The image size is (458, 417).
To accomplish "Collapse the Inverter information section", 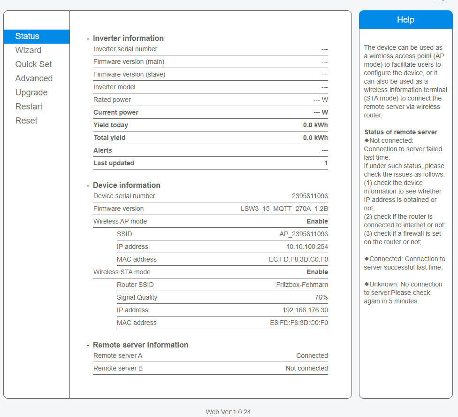I will (x=88, y=39).
